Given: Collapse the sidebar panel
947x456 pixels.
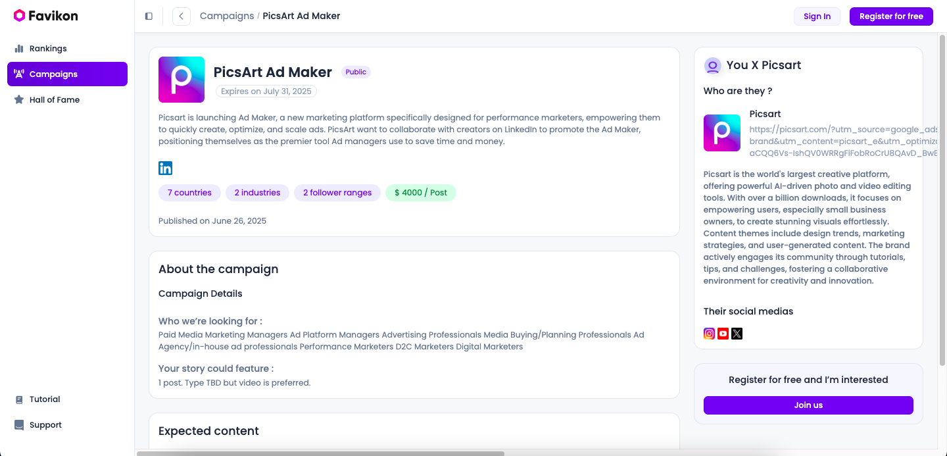Looking at the screenshot, I should click(149, 16).
